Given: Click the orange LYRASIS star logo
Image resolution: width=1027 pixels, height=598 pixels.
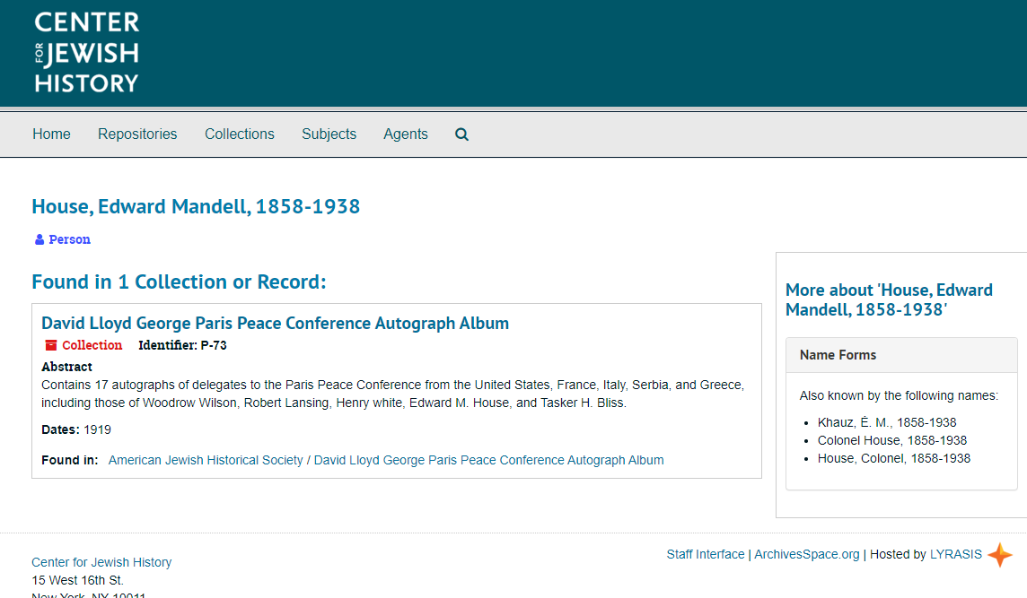Looking at the screenshot, I should pos(1000,555).
